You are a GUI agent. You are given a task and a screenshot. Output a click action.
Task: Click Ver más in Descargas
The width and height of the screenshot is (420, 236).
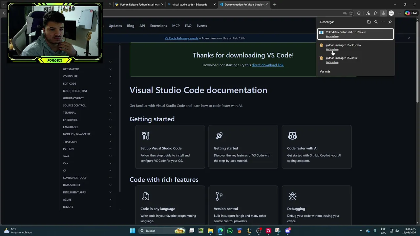point(325,71)
